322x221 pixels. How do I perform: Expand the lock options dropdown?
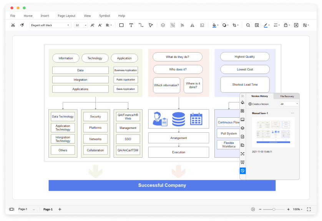[x=289, y=25]
